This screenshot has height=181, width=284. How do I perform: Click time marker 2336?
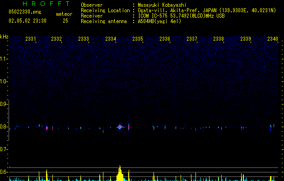(165, 39)
